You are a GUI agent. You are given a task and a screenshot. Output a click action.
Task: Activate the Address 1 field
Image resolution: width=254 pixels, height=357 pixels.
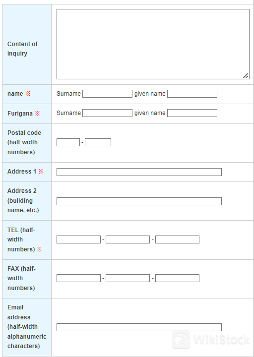[139, 172]
